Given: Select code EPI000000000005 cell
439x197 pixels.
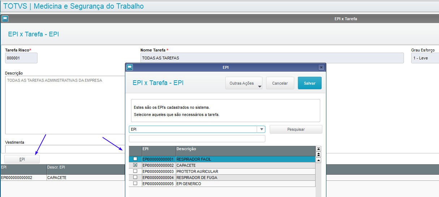Looking at the screenshot, I should click(158, 184).
